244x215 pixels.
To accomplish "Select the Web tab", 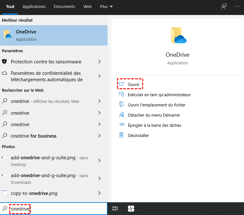I will pyautogui.click(x=87, y=6).
